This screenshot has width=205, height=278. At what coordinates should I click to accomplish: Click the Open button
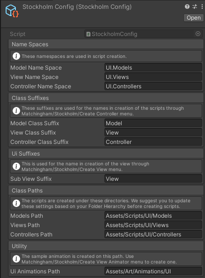[194, 18]
